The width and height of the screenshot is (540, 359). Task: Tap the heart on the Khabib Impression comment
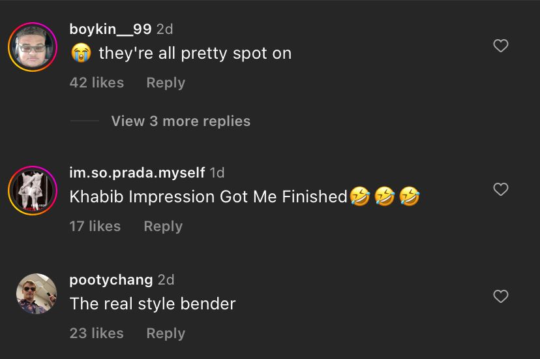pos(500,189)
